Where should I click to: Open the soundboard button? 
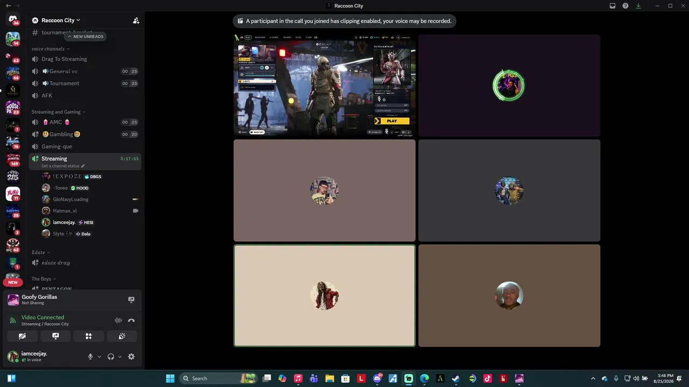click(122, 336)
